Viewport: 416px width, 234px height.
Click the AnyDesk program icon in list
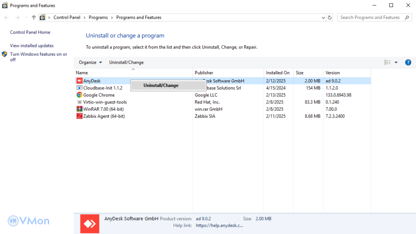pos(80,81)
